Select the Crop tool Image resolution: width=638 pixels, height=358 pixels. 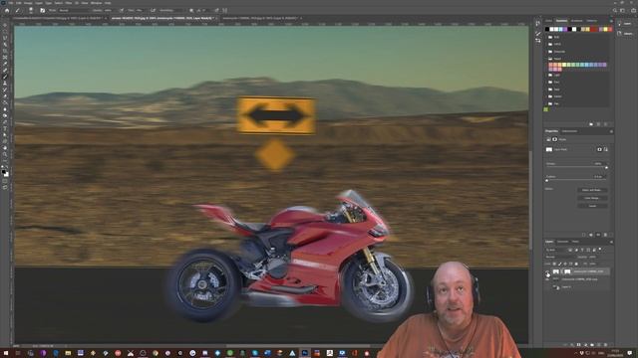point(5,51)
